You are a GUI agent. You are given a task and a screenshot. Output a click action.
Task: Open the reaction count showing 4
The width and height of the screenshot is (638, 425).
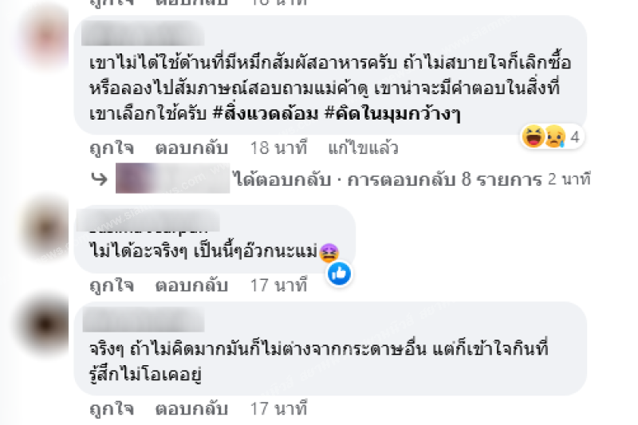(x=574, y=137)
